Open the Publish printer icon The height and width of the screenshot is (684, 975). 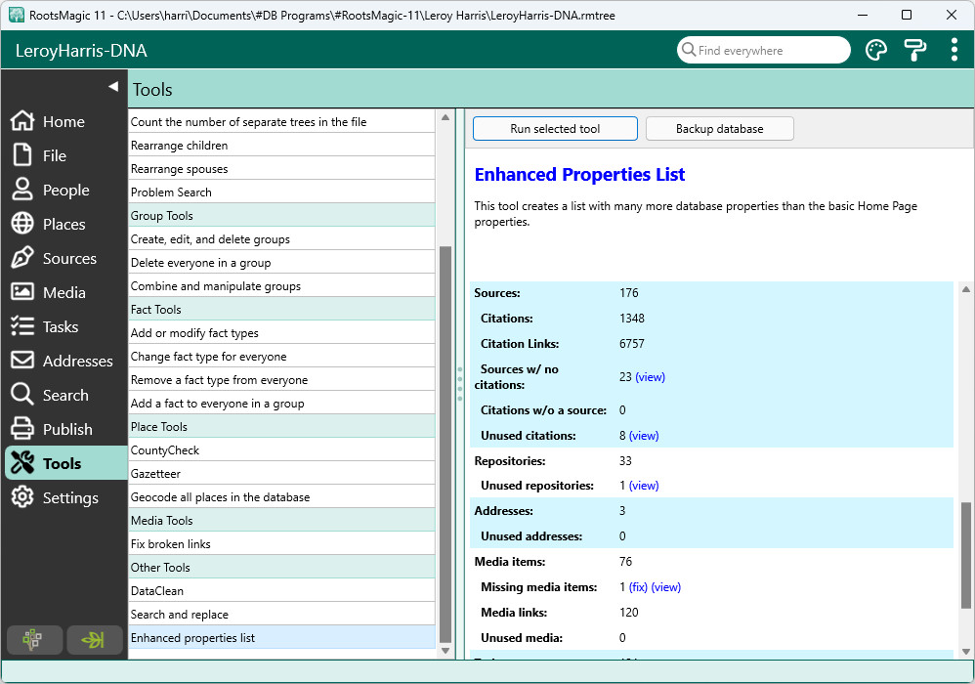coord(22,428)
